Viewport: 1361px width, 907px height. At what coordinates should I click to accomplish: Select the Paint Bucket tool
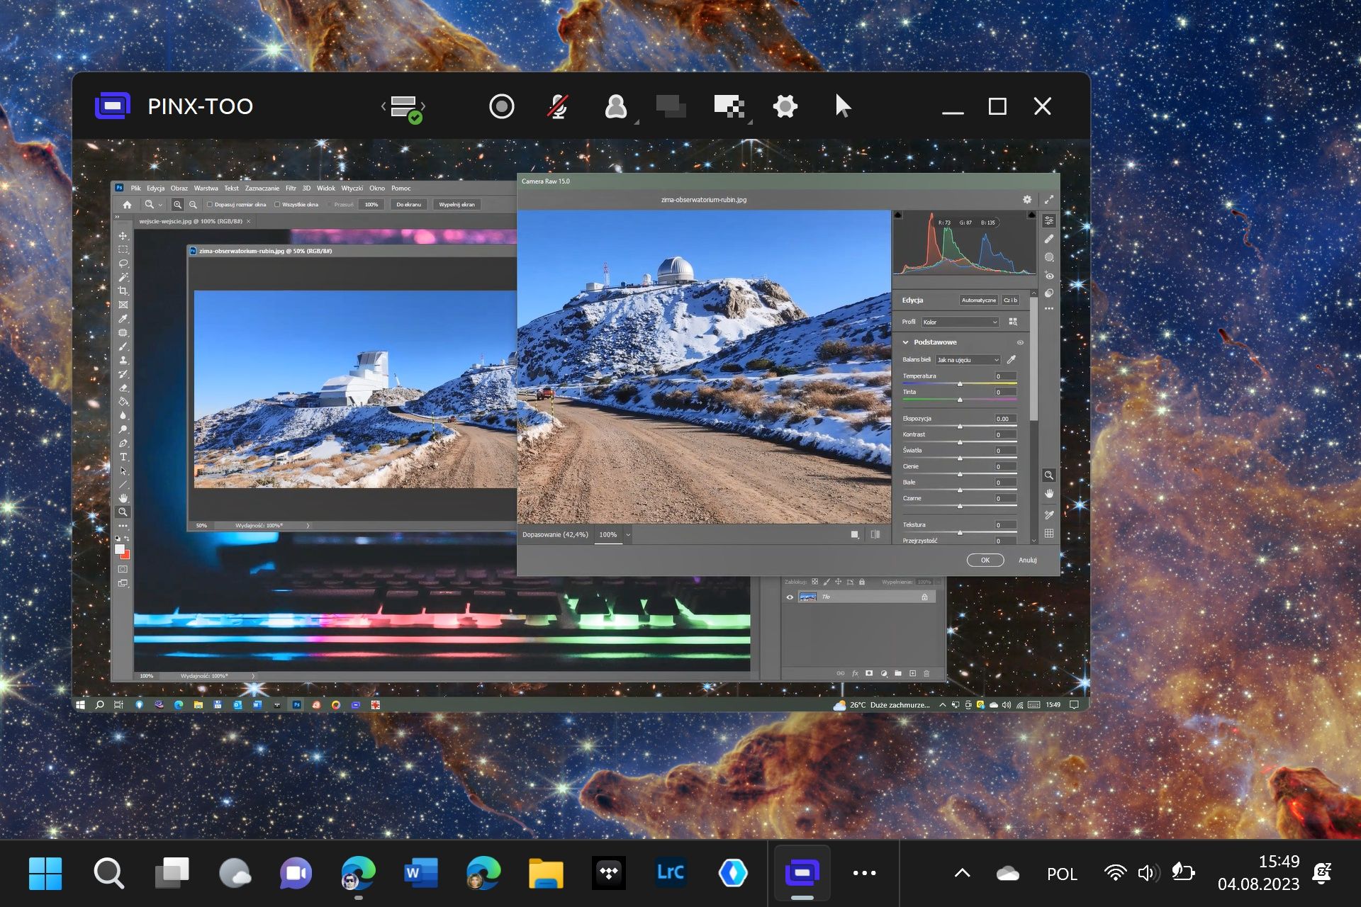click(123, 402)
